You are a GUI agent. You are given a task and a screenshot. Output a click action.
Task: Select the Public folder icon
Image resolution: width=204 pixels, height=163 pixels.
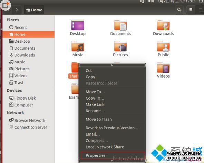[x=163, y=47]
